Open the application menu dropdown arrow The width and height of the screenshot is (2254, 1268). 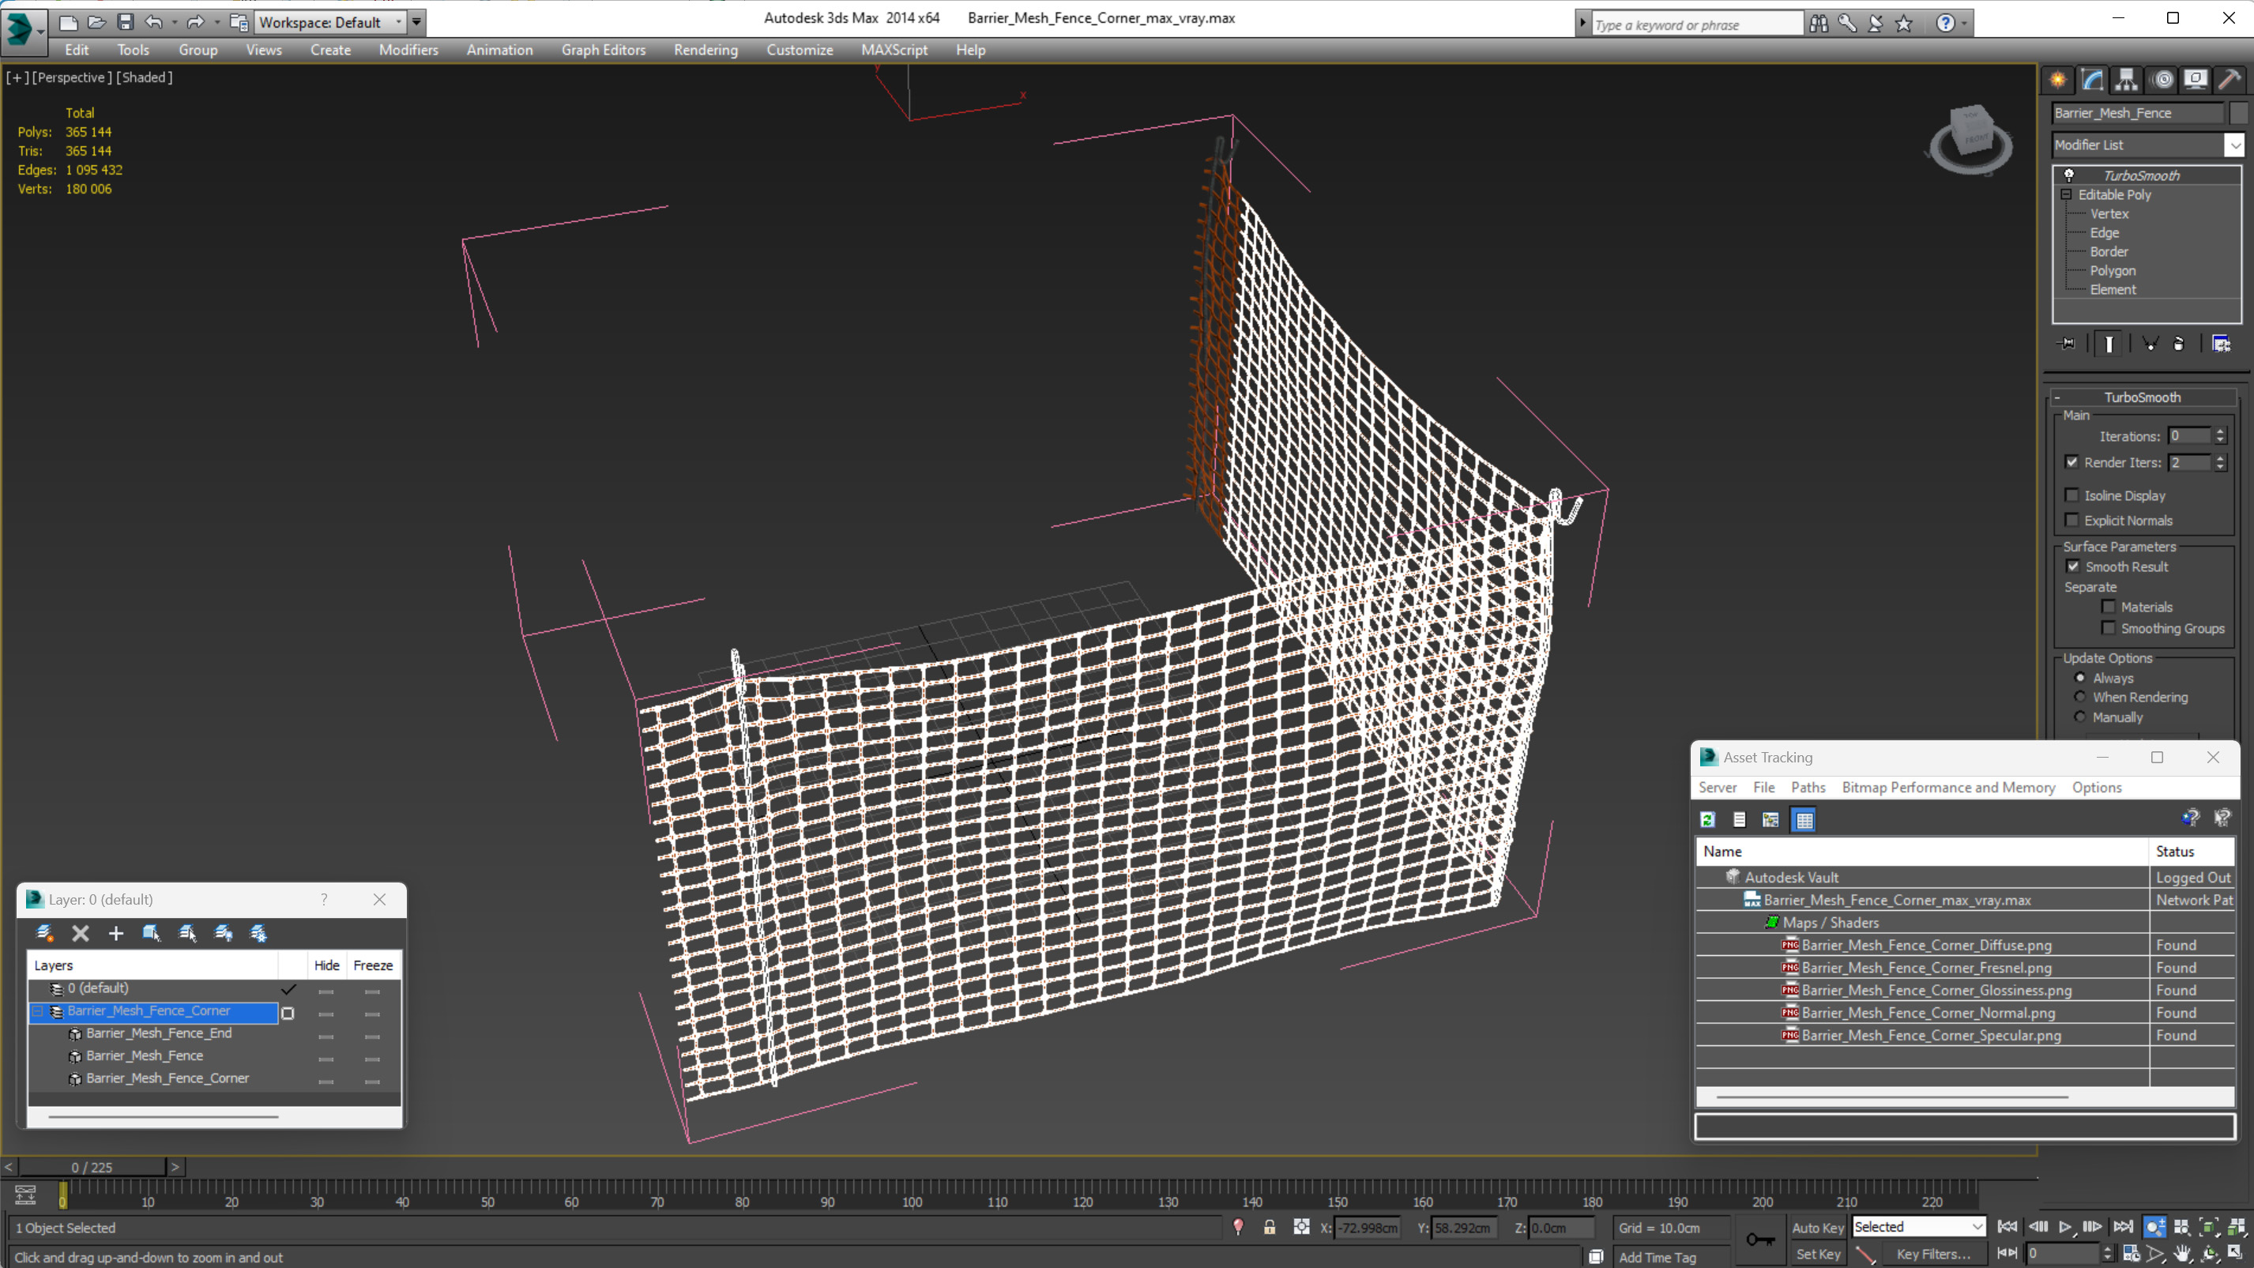pos(40,31)
